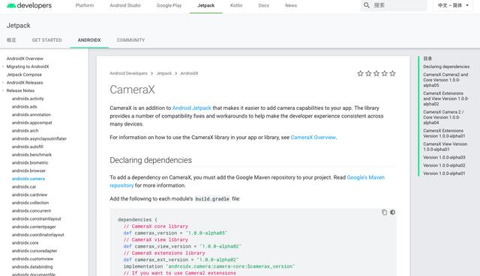This screenshot has width=480, height=276.
Task: Switch to the 概览 overview tab
Action: pyautogui.click(x=11, y=40)
